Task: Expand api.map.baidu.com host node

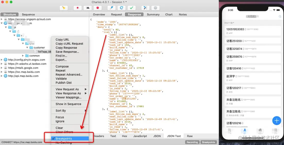Action: click(x=2, y=76)
